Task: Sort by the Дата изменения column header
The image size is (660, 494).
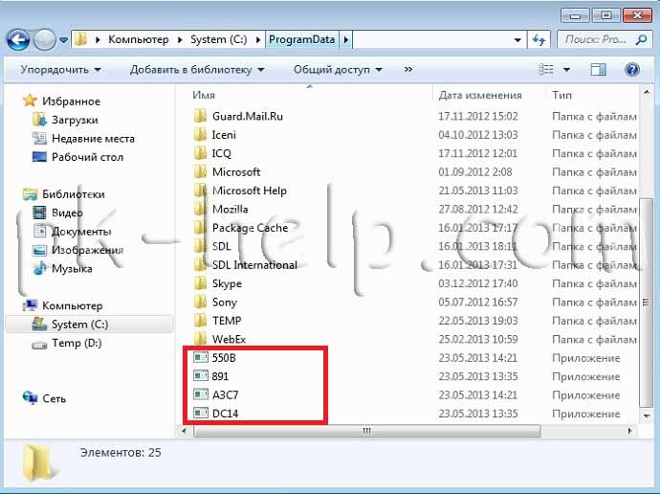Action: [480, 95]
